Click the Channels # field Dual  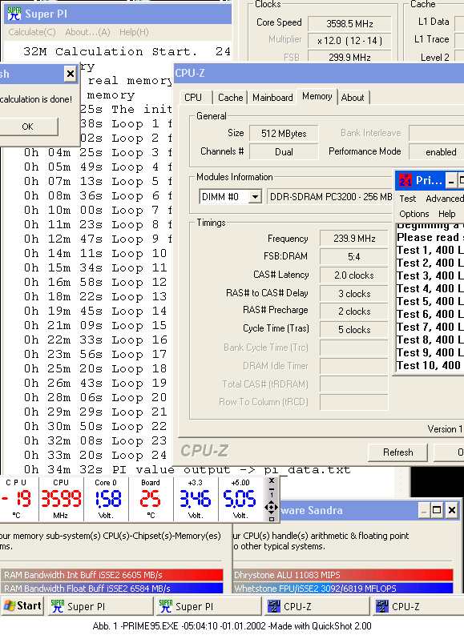point(284,152)
